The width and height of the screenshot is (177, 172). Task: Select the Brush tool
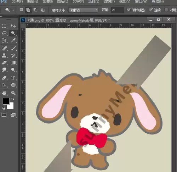(13, 48)
